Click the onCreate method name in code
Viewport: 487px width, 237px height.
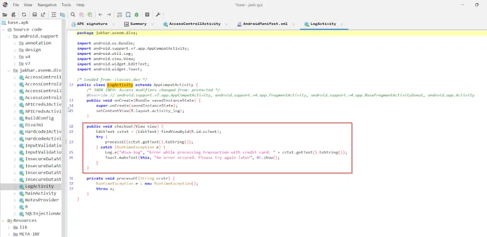coord(123,100)
